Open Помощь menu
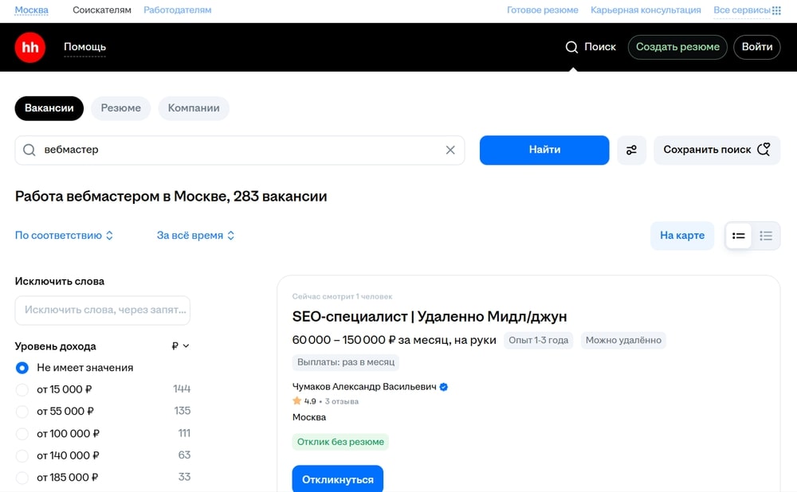The width and height of the screenshot is (797, 492). click(85, 47)
